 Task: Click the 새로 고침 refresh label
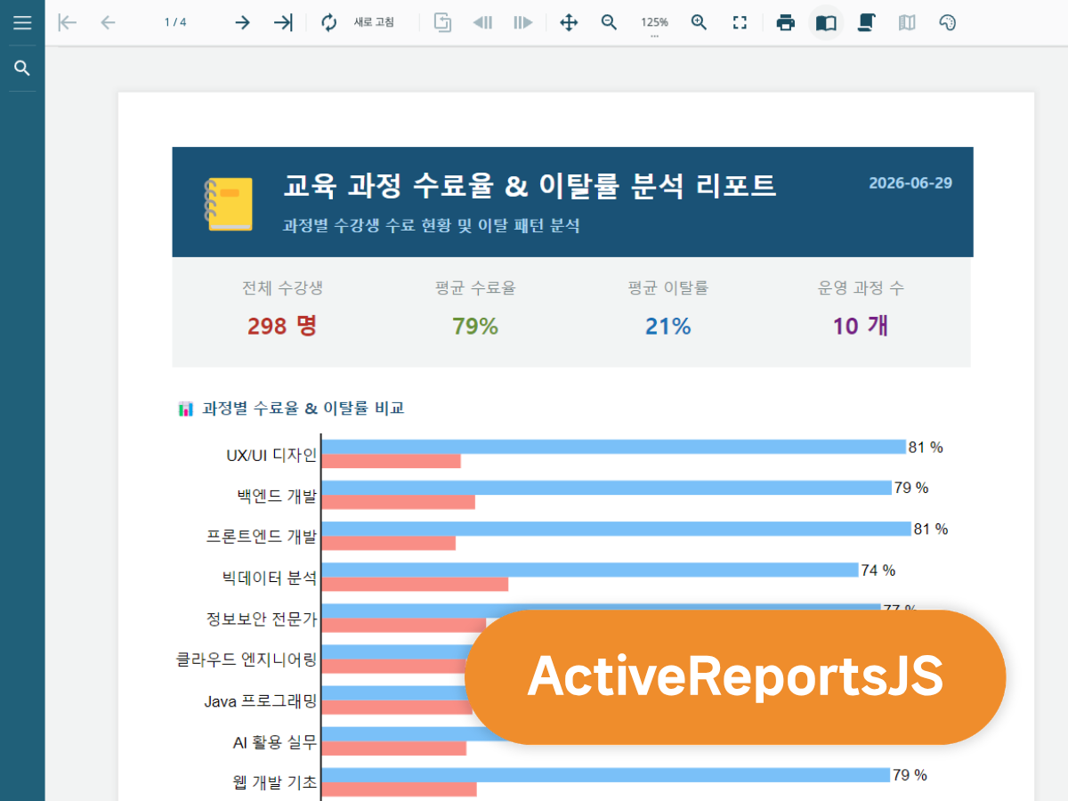pos(374,22)
